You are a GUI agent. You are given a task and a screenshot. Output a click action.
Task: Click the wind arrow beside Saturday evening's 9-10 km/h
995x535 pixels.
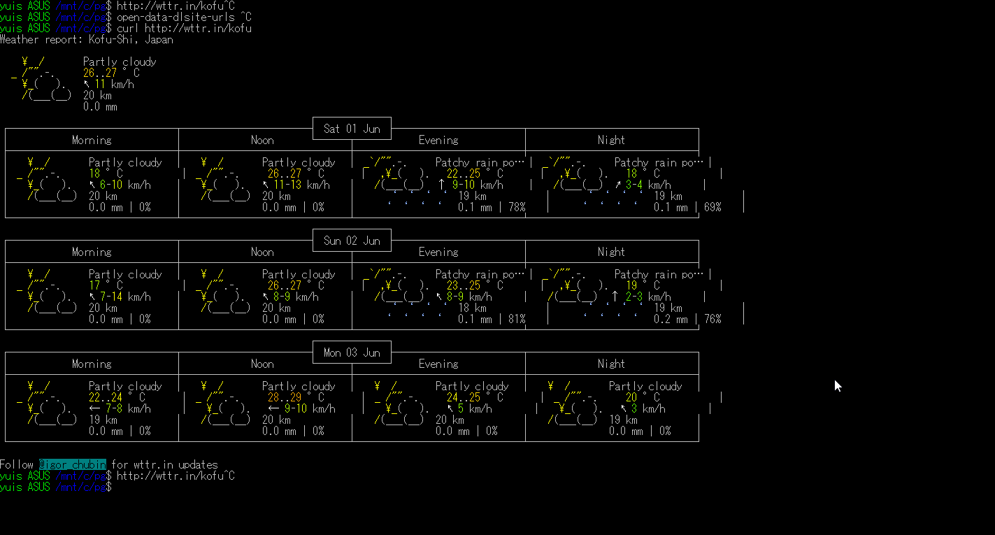pyautogui.click(x=441, y=185)
